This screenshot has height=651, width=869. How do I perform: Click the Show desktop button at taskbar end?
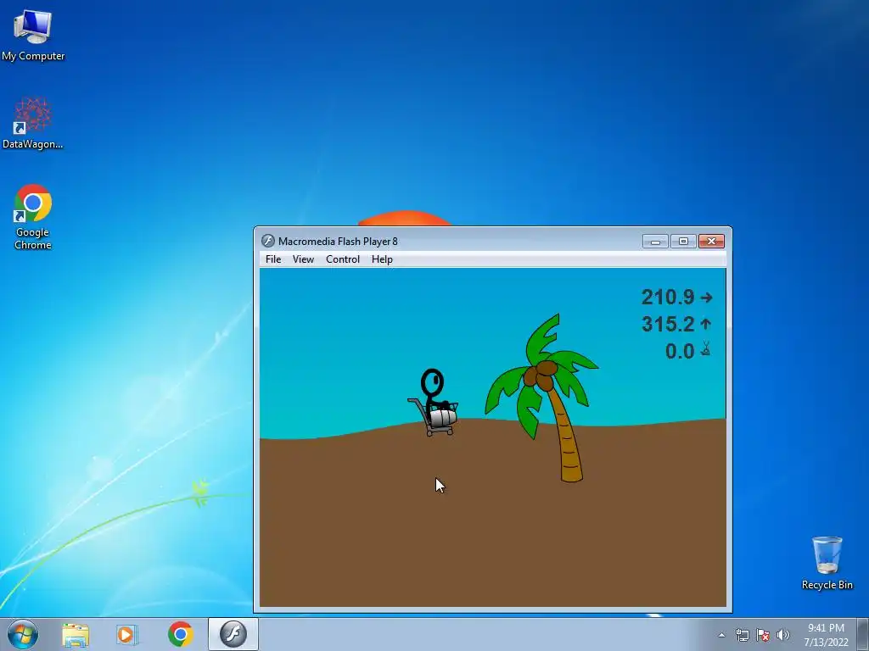[x=863, y=634]
